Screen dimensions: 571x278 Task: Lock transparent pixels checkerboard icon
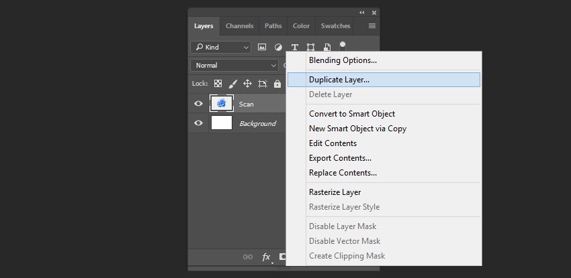pyautogui.click(x=218, y=84)
